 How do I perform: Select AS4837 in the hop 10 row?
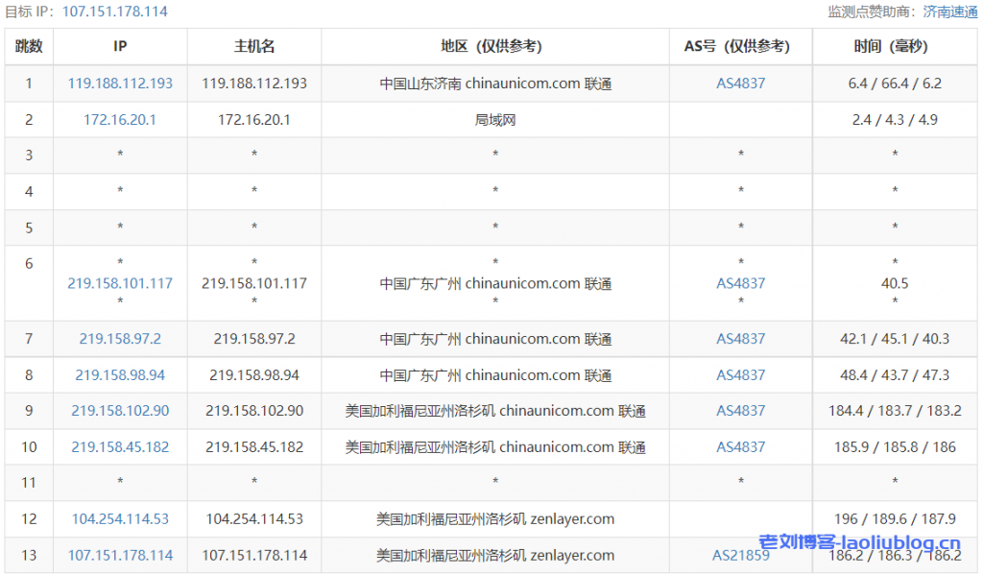740,447
